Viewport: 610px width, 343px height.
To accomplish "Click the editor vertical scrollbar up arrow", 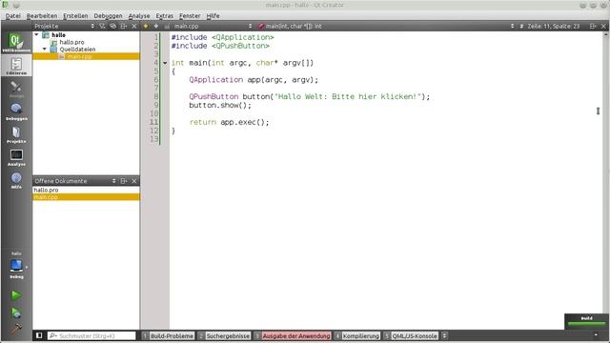I will tap(606, 35).
